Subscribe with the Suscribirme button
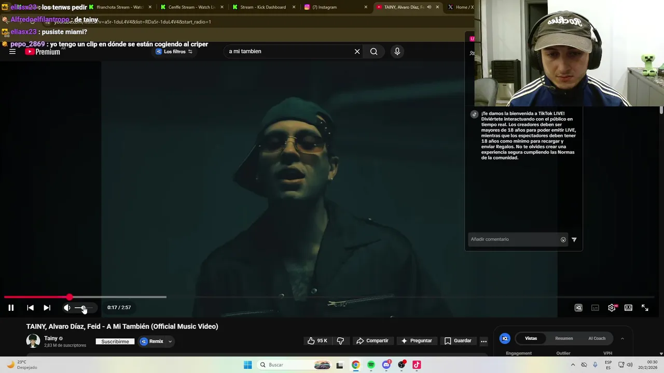Screen dimensions: 664x373 click(x=115, y=341)
